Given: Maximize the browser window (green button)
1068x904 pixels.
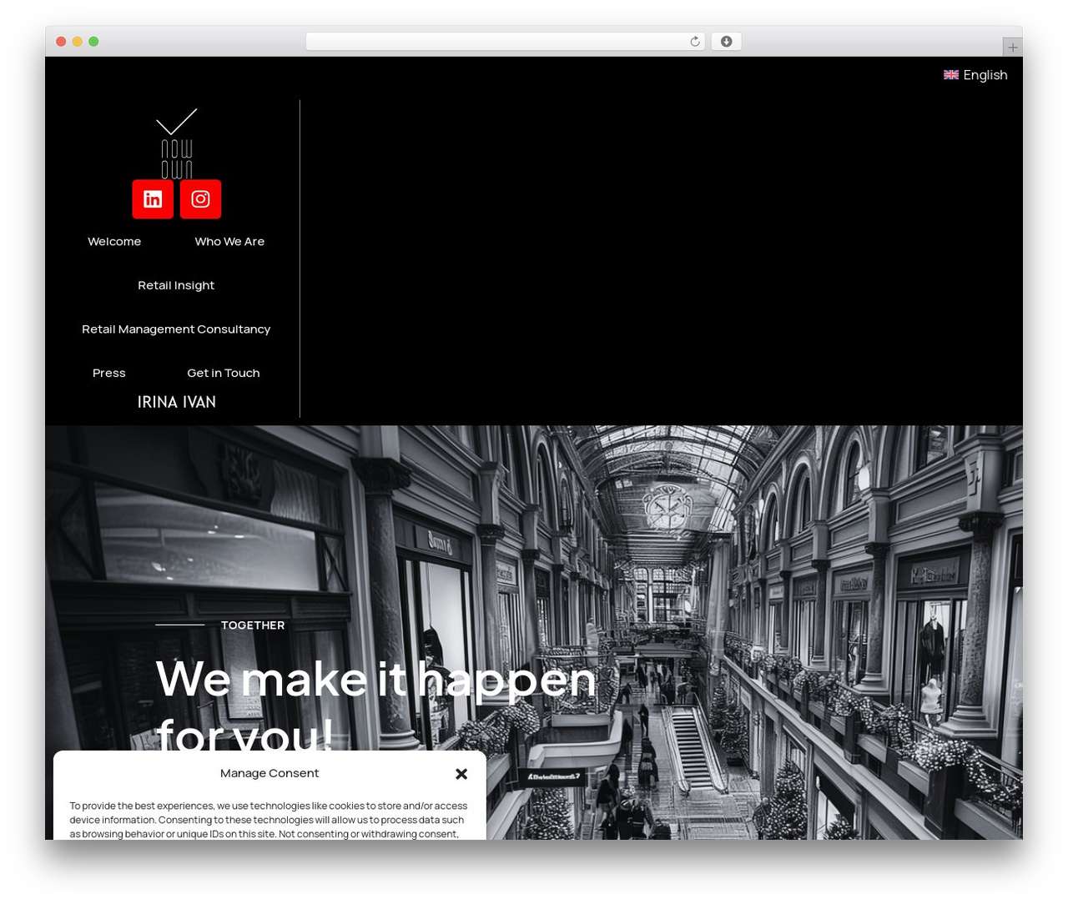Looking at the screenshot, I should [x=93, y=42].
